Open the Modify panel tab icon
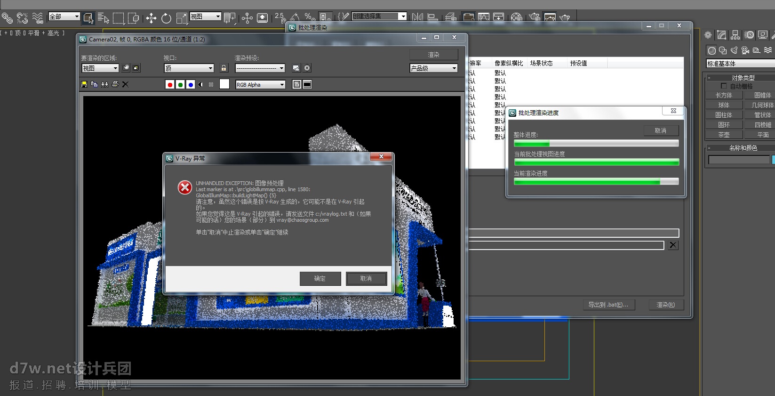 pyautogui.click(x=722, y=35)
